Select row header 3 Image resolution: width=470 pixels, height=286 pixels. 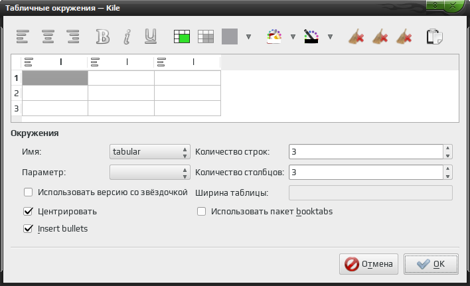tap(17, 108)
